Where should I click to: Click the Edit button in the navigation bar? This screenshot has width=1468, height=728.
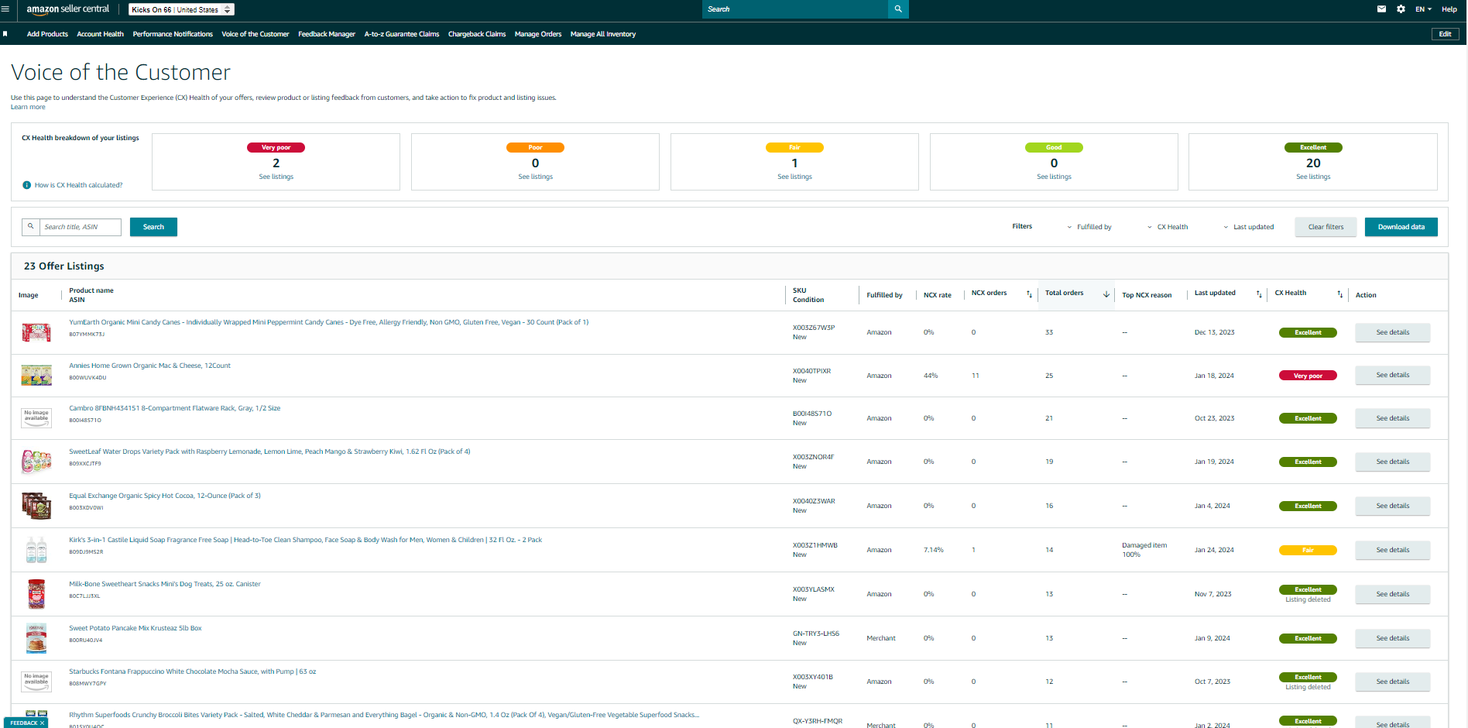pyautogui.click(x=1445, y=34)
